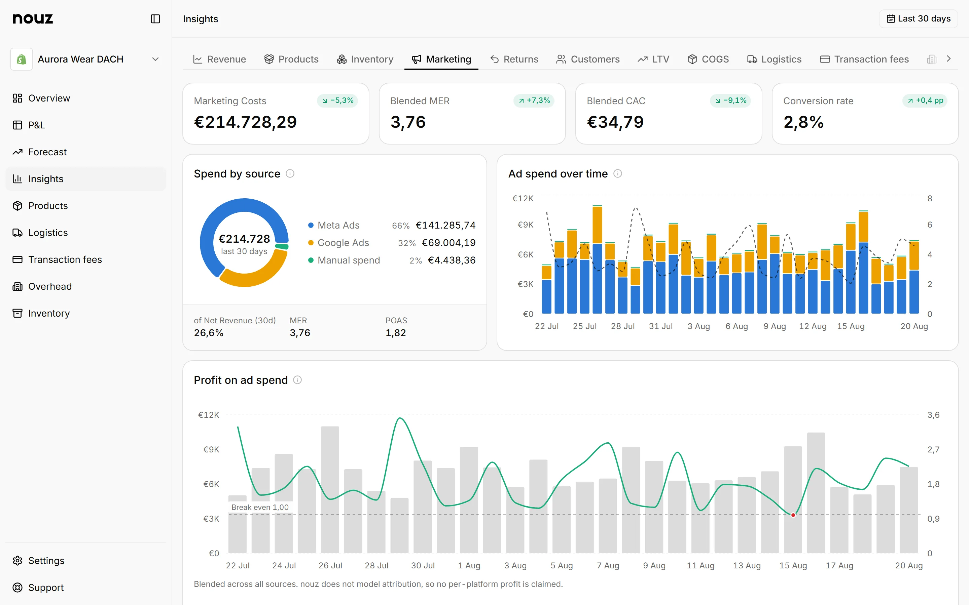Click the Blended CAC value €34,79

click(615, 122)
